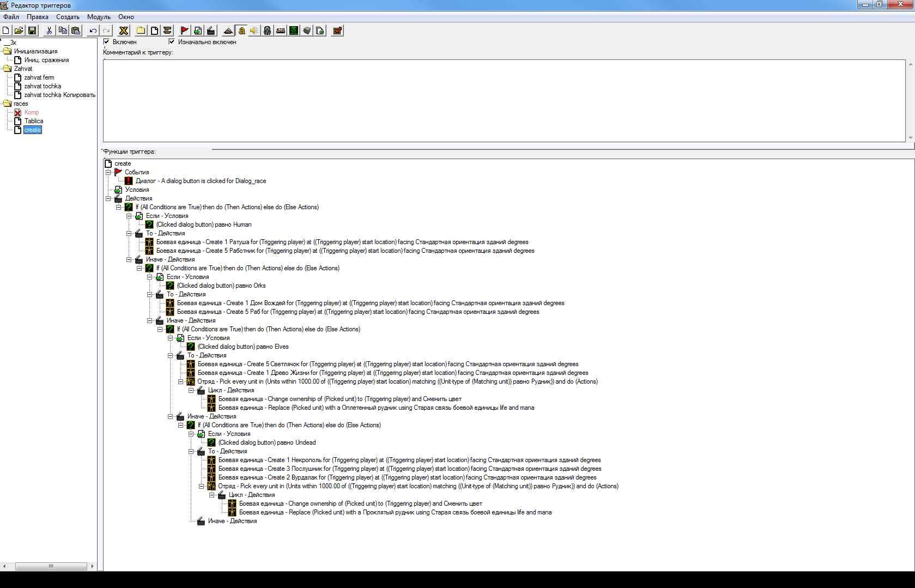
Task: Select the zahvat tochka Копировать trigger
Action: click(59, 95)
